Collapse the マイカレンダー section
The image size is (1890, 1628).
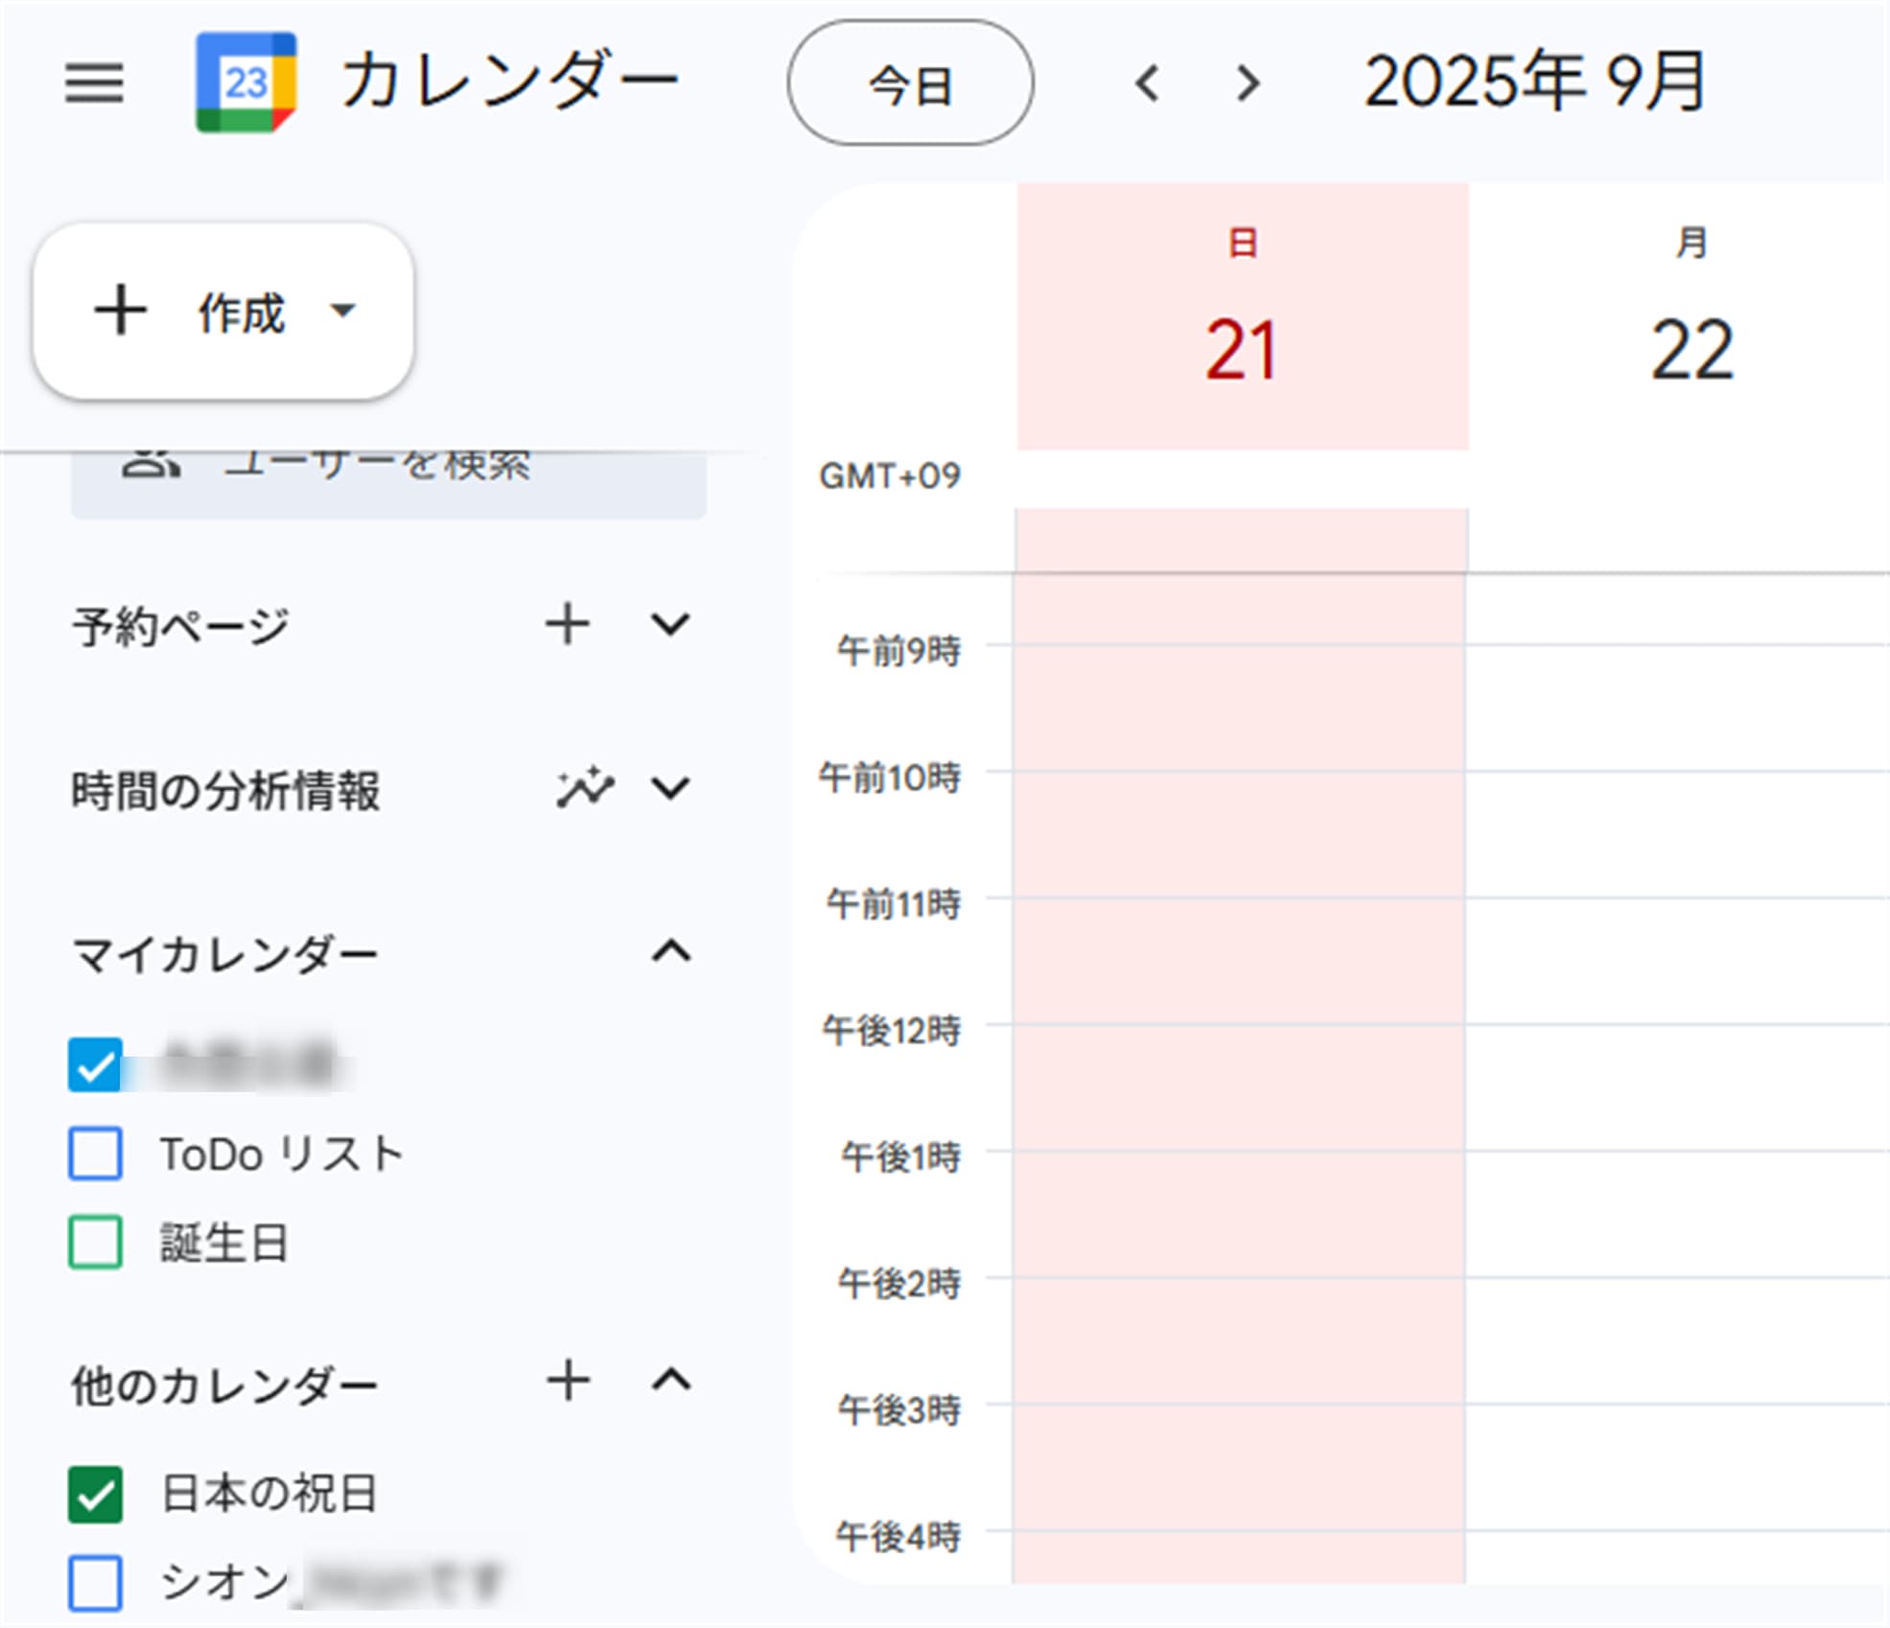coord(670,952)
